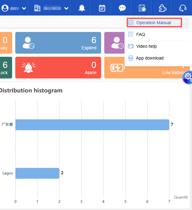Open Video help menu entry
The width and height of the screenshot is (192, 210).
[x=146, y=46]
